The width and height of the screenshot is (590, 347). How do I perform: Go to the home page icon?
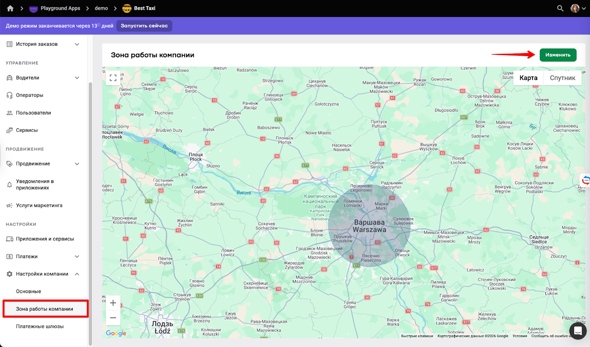[10, 8]
